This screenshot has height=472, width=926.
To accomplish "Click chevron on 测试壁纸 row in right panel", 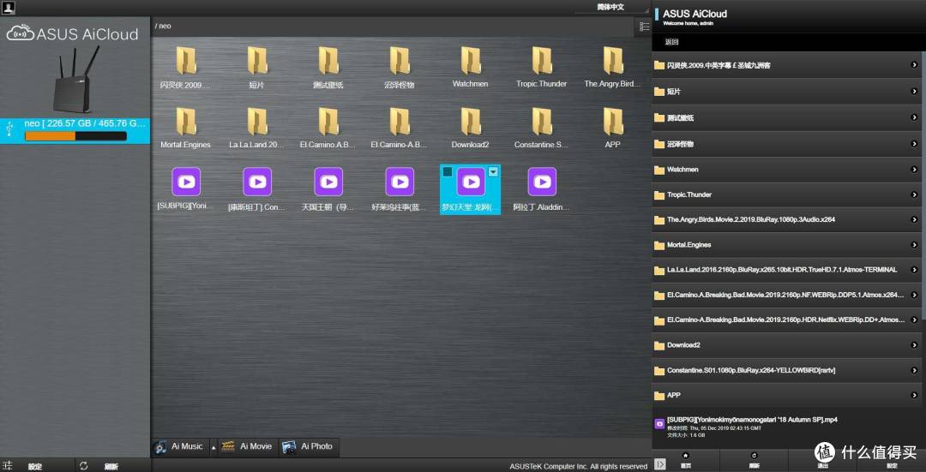I will (x=914, y=117).
